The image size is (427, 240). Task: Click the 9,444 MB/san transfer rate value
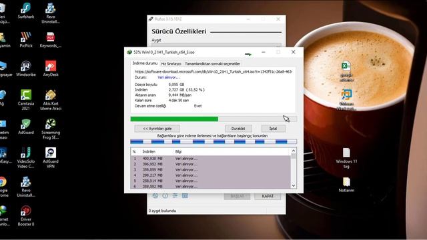click(x=179, y=95)
